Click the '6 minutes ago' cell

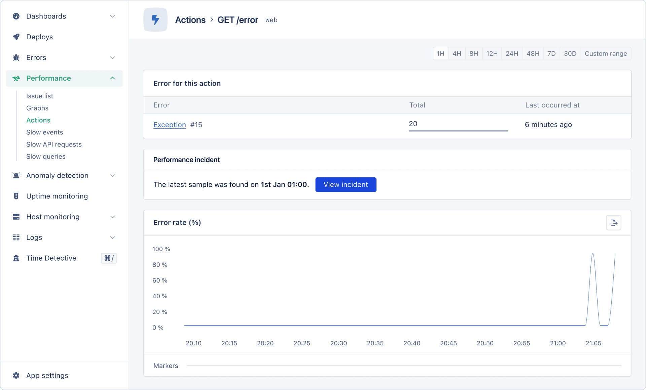coord(548,125)
